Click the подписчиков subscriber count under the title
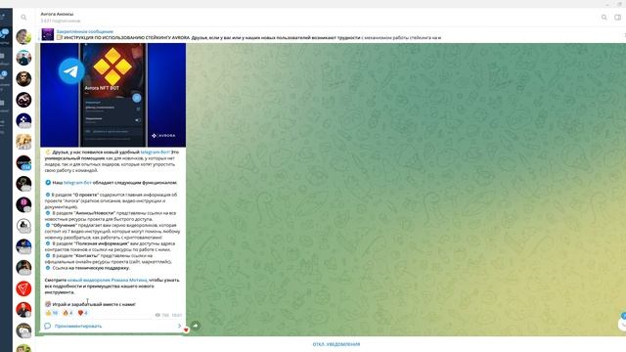626x352 pixels. coord(61,21)
